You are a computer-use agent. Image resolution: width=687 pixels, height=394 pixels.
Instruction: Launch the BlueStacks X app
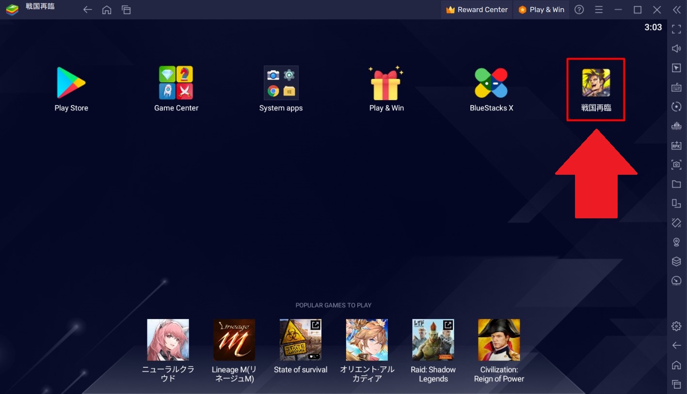(x=491, y=83)
